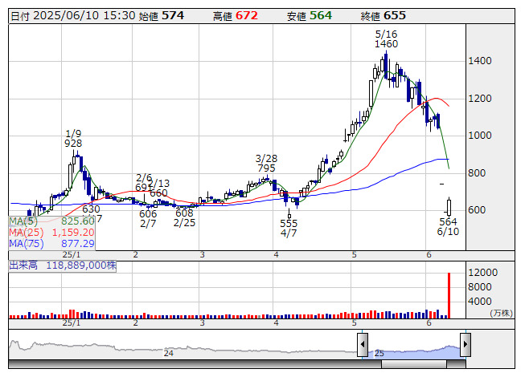Click the 日付 2025/06/10 15:30 date text
The image size is (525, 377).
tap(73, 16)
